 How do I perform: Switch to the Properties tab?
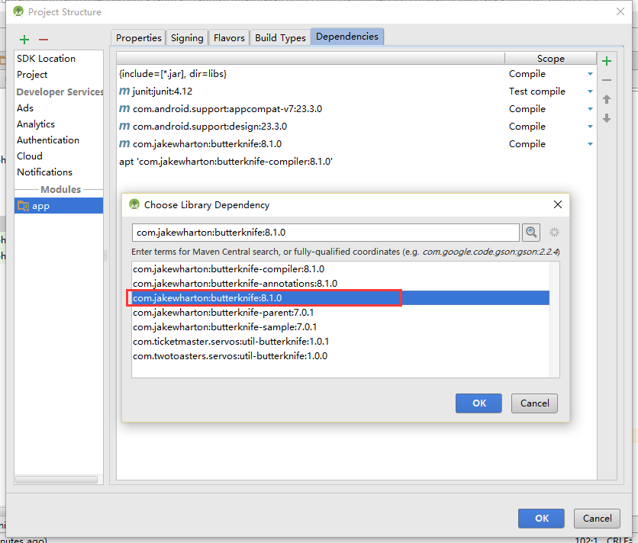[x=138, y=38]
